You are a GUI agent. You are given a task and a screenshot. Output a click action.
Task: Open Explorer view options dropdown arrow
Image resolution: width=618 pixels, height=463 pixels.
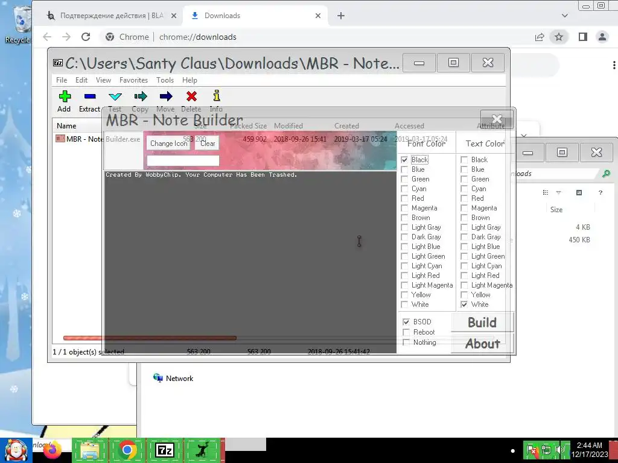click(x=558, y=192)
